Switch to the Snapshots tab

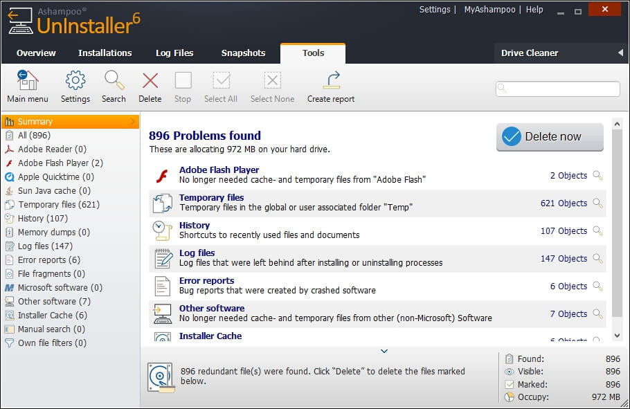coord(243,53)
